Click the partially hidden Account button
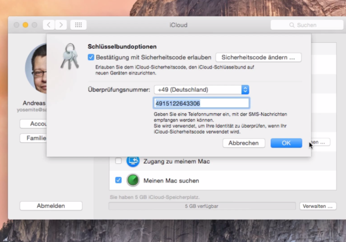Screen dimensions: 346x242 tap(33, 124)
